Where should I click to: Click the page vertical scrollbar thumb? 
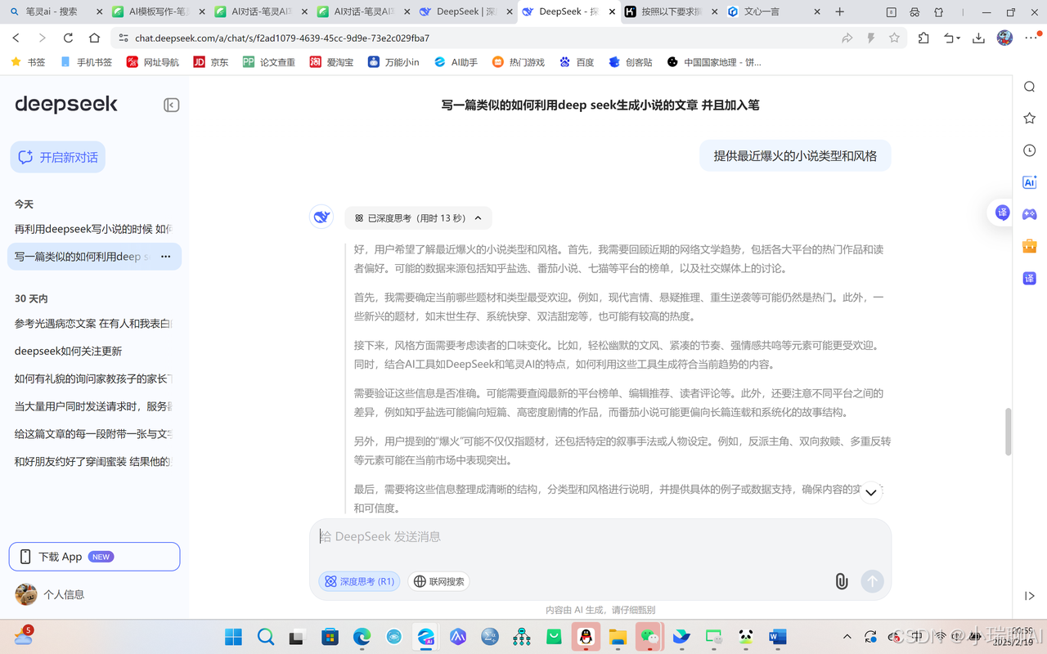(1009, 432)
